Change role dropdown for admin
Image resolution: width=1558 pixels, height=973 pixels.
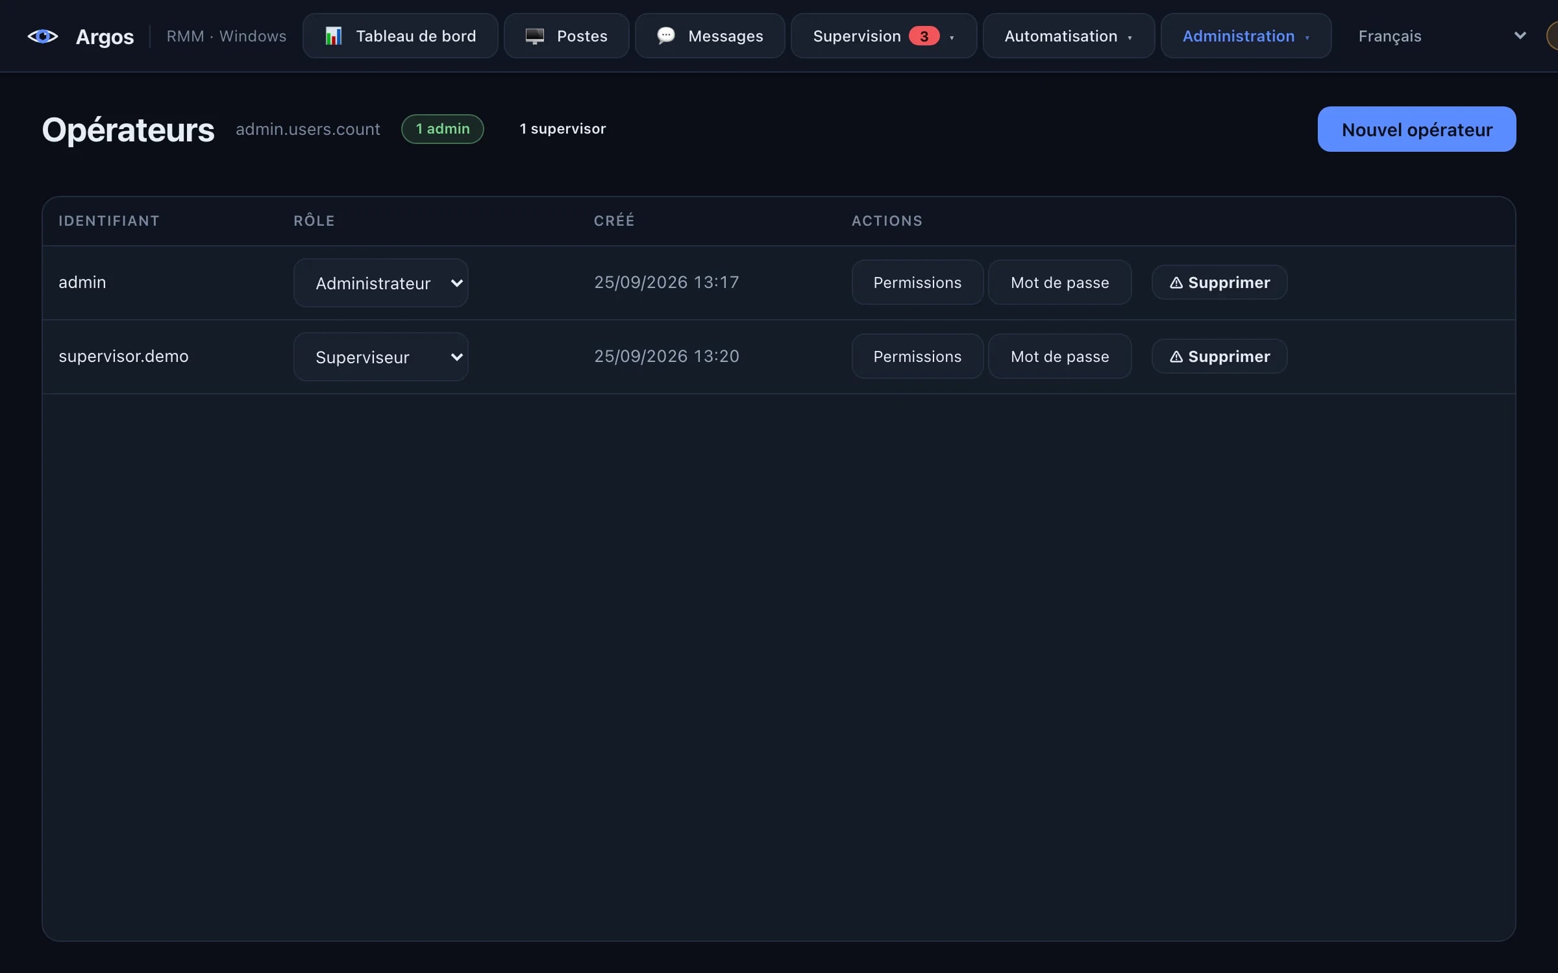click(381, 283)
